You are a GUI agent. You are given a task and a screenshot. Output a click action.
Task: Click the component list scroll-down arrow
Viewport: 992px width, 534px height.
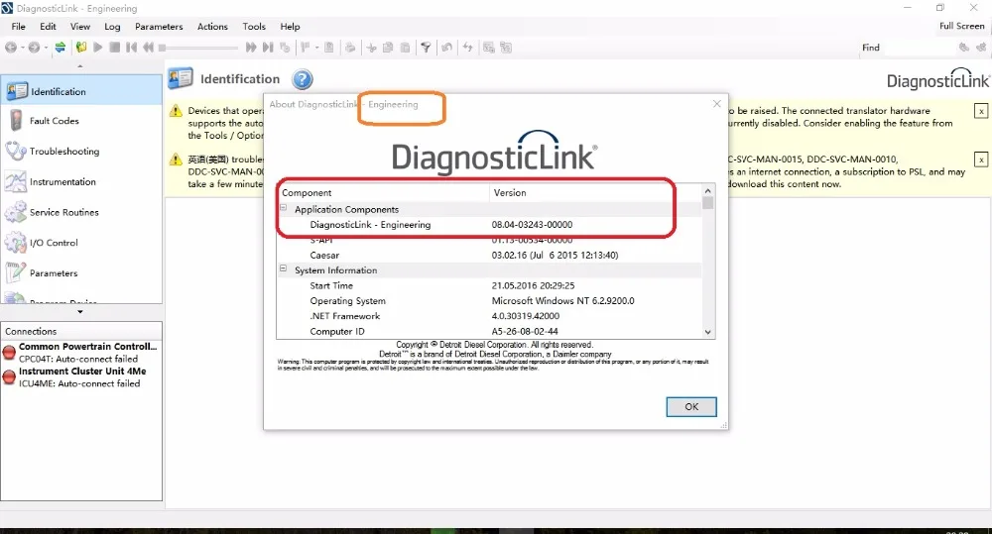click(708, 333)
